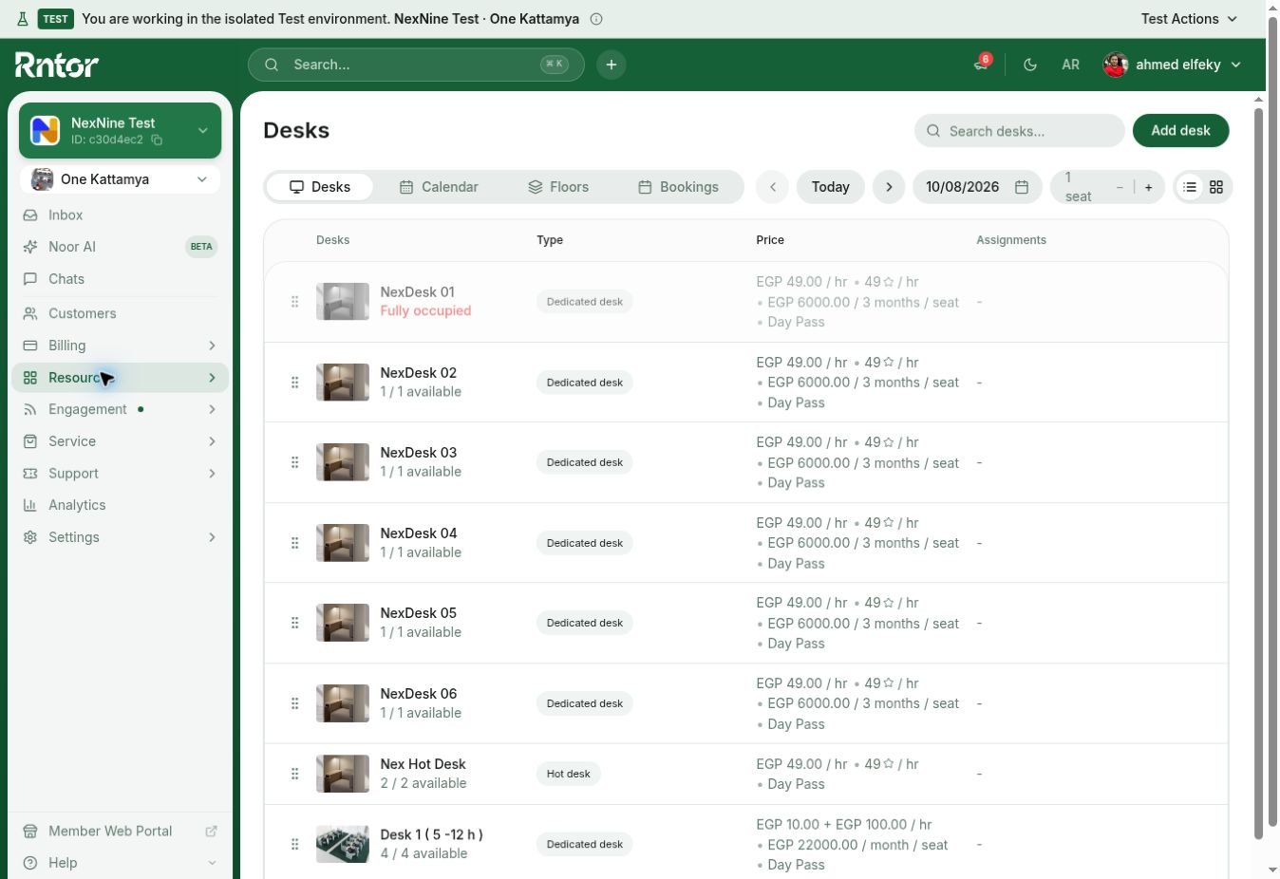Copy the workspace ID c30d4ec2
This screenshot has height=879, width=1280.
click(157, 140)
